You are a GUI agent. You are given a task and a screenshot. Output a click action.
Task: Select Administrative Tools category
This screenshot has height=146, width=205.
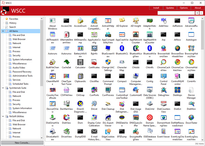tap(23, 76)
